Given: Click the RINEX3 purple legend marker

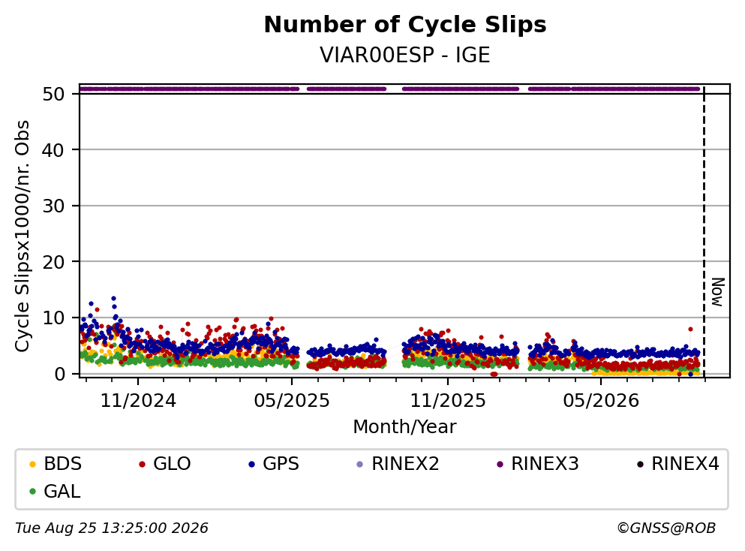Looking at the screenshot, I should 500,464.
